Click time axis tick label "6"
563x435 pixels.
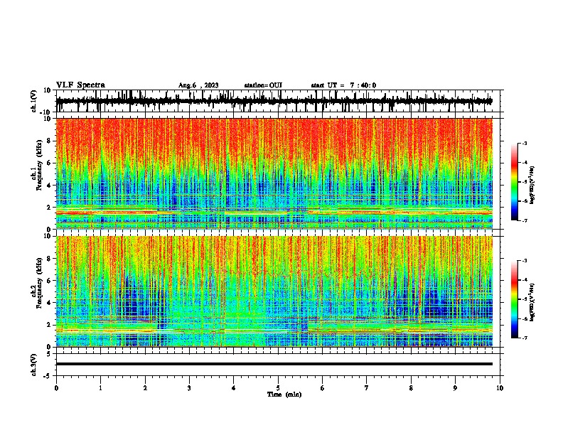pos(323,388)
